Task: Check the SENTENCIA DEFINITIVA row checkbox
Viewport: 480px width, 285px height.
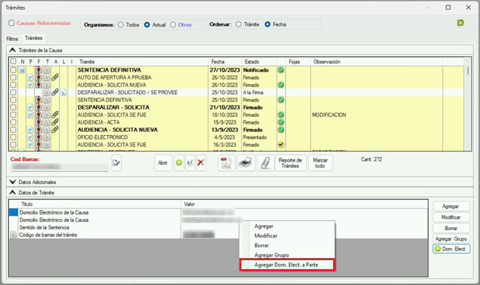Action: click(13, 70)
